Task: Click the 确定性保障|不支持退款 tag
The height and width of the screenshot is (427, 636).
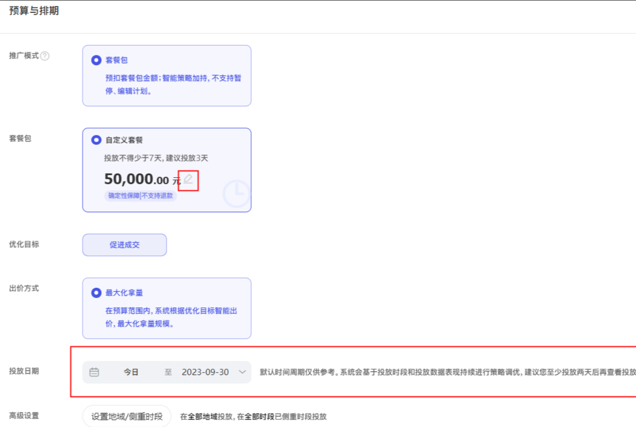Action: pos(140,196)
